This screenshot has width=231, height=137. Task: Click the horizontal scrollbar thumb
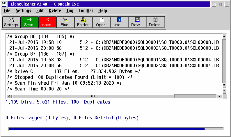coord(93,96)
